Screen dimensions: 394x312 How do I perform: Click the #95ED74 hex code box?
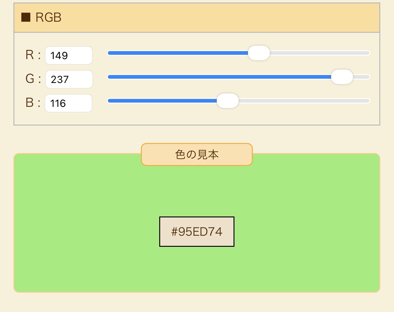(197, 231)
